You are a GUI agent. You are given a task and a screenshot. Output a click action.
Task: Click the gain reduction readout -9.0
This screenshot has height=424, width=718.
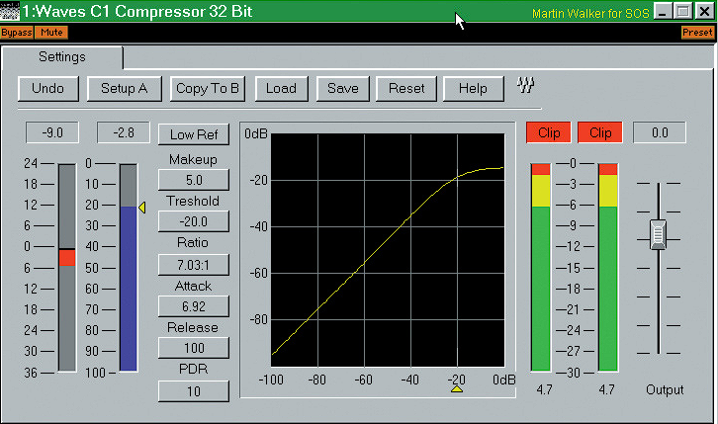coord(52,132)
